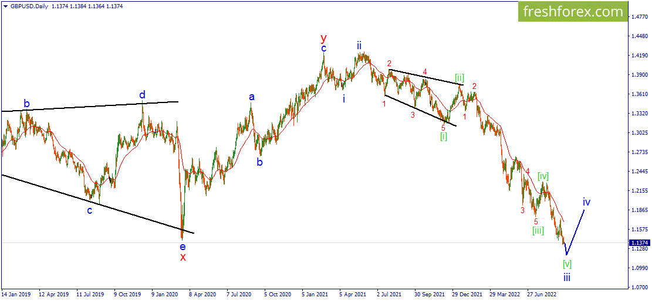Select the red 'x' wave label
This screenshot has width=652, height=301.
coord(183,256)
